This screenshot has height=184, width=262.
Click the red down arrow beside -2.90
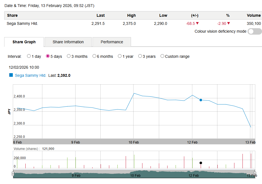[x=229, y=23]
